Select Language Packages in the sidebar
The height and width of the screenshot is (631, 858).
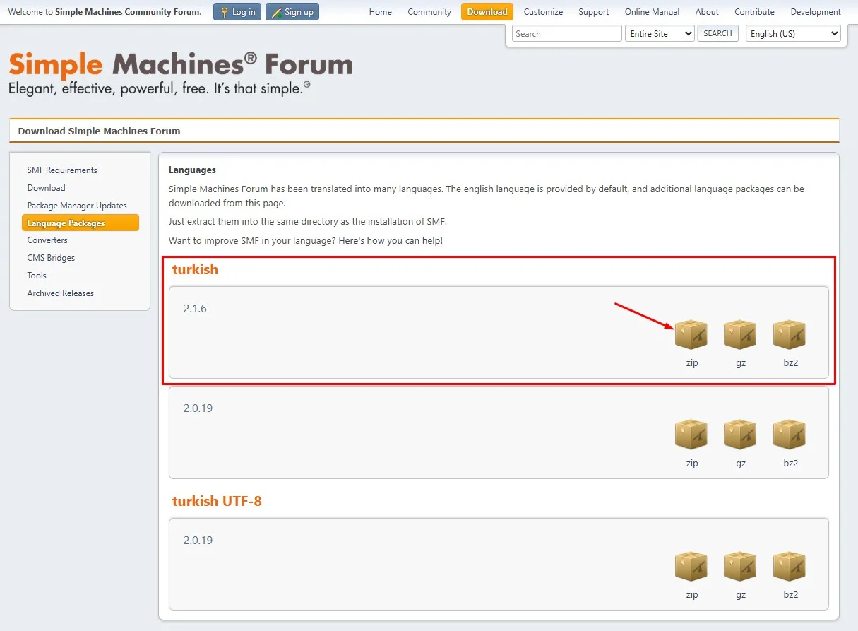[81, 223]
